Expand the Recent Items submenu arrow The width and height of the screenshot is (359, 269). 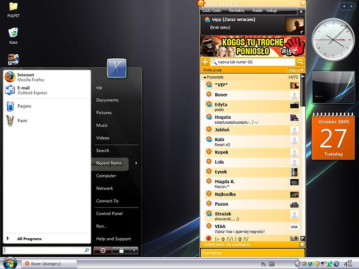coord(136,163)
